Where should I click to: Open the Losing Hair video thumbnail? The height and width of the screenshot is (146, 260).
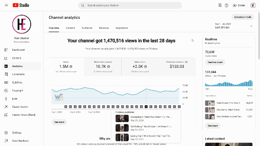pyautogui.click(x=122, y=137)
